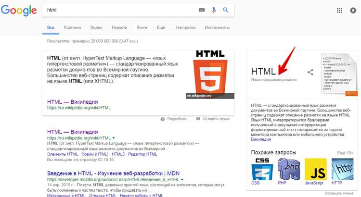
Task: Click the Оставить отзыв feedback flag icon
Action: pyautogui.click(x=198, y=119)
